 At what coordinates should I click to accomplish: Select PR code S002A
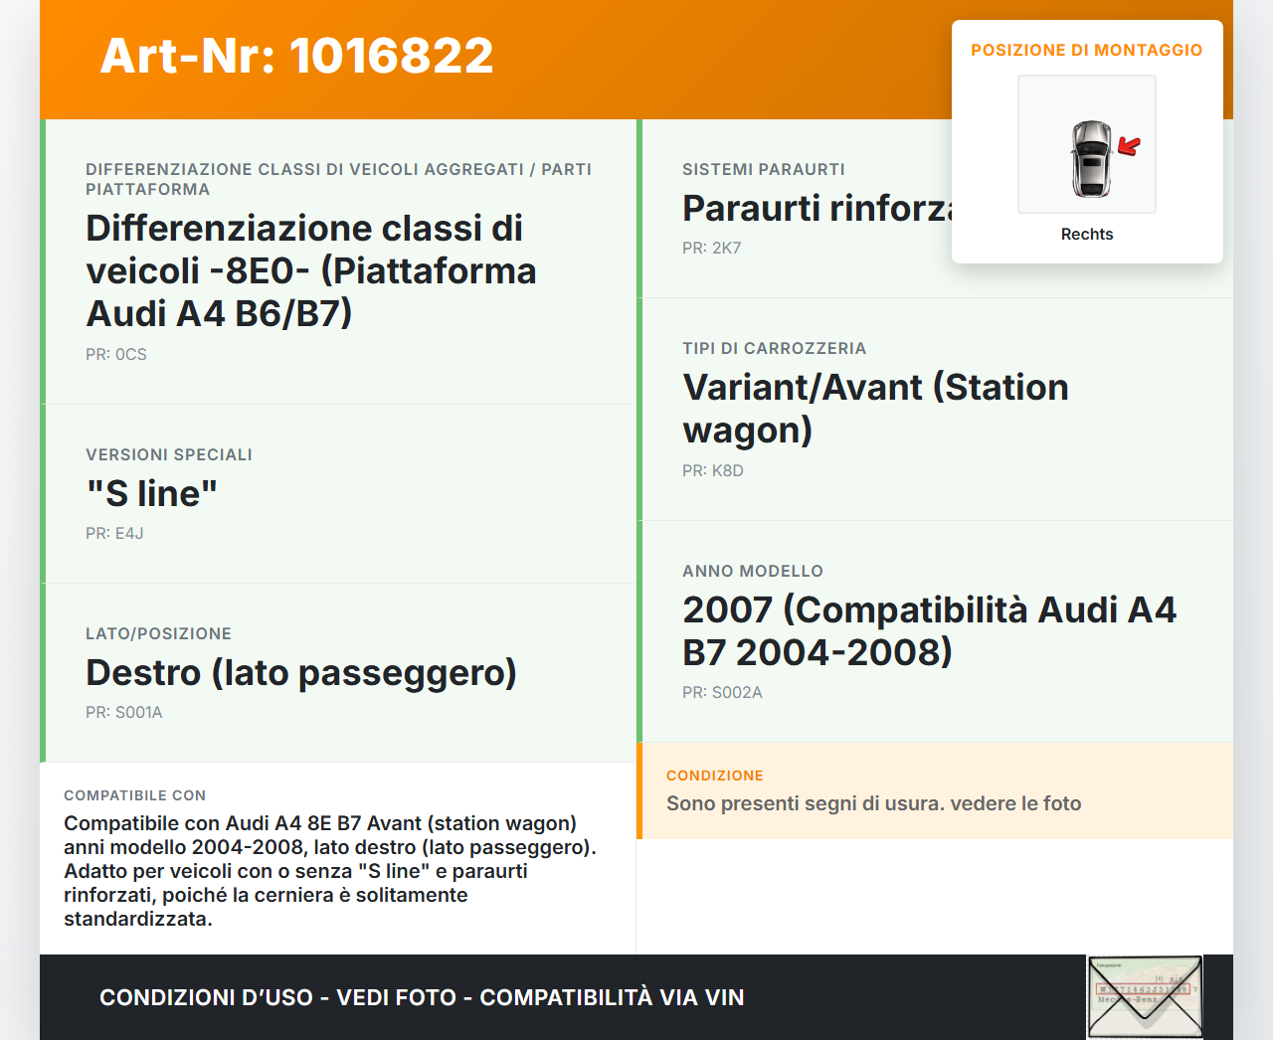click(722, 693)
